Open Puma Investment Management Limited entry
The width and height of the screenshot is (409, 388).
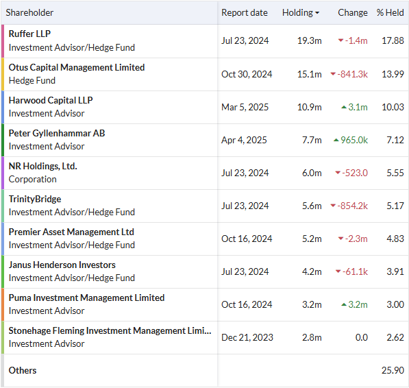86,298
